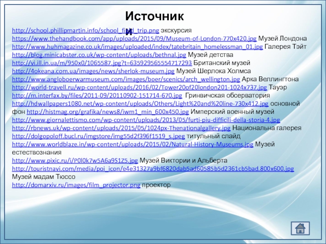Click the home icon button
This screenshot has width=326, height=244.
pyautogui.click(x=300, y=228)
